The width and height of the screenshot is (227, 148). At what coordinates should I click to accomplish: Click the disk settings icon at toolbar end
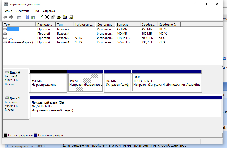[x=71, y=17]
